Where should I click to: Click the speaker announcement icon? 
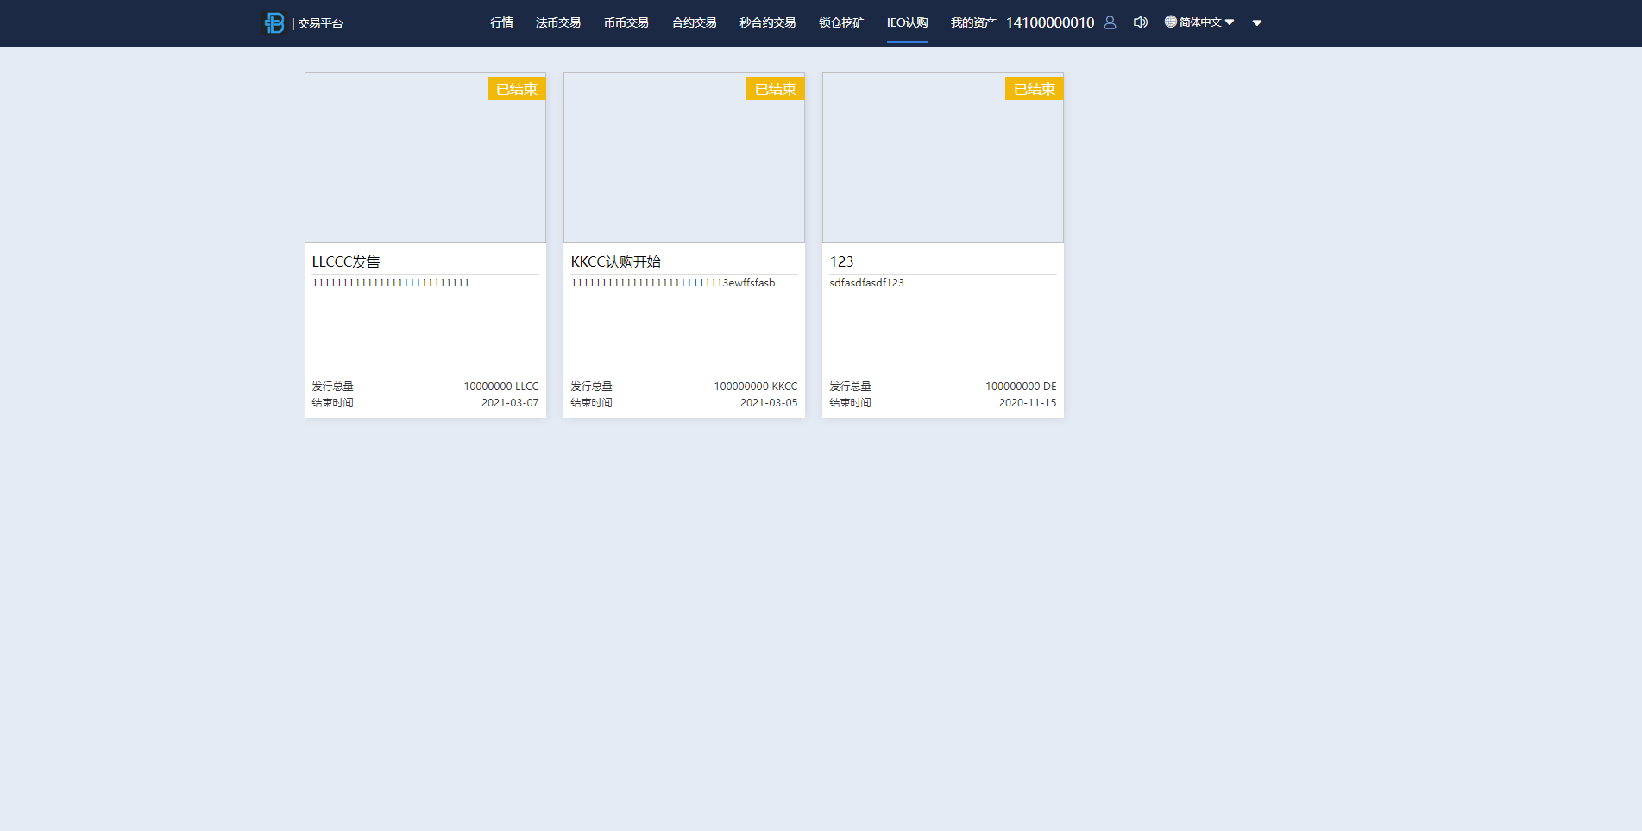click(1140, 22)
